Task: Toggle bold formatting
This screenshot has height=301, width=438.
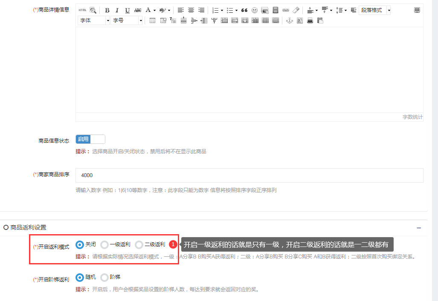Action: [107, 10]
